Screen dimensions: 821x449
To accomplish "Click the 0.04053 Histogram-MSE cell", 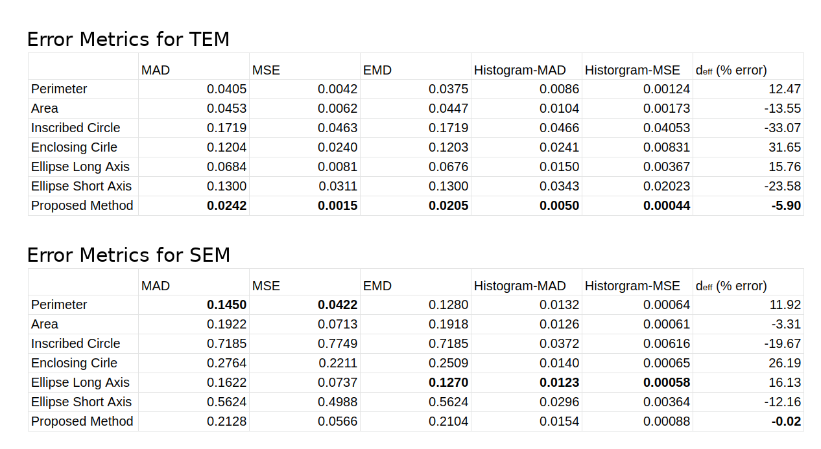I will coord(667,128).
